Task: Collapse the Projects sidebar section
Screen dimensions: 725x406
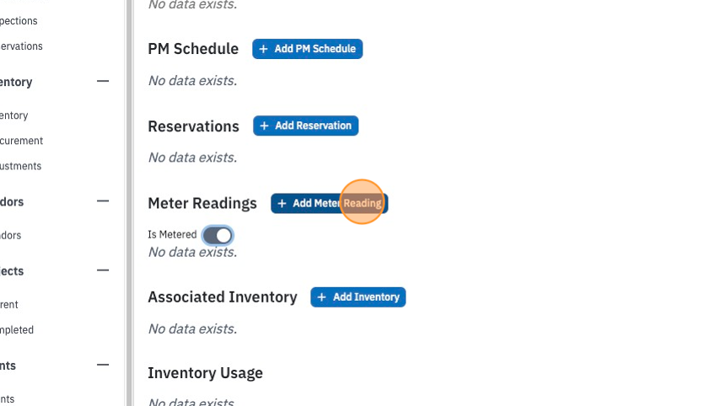Action: click(x=103, y=270)
